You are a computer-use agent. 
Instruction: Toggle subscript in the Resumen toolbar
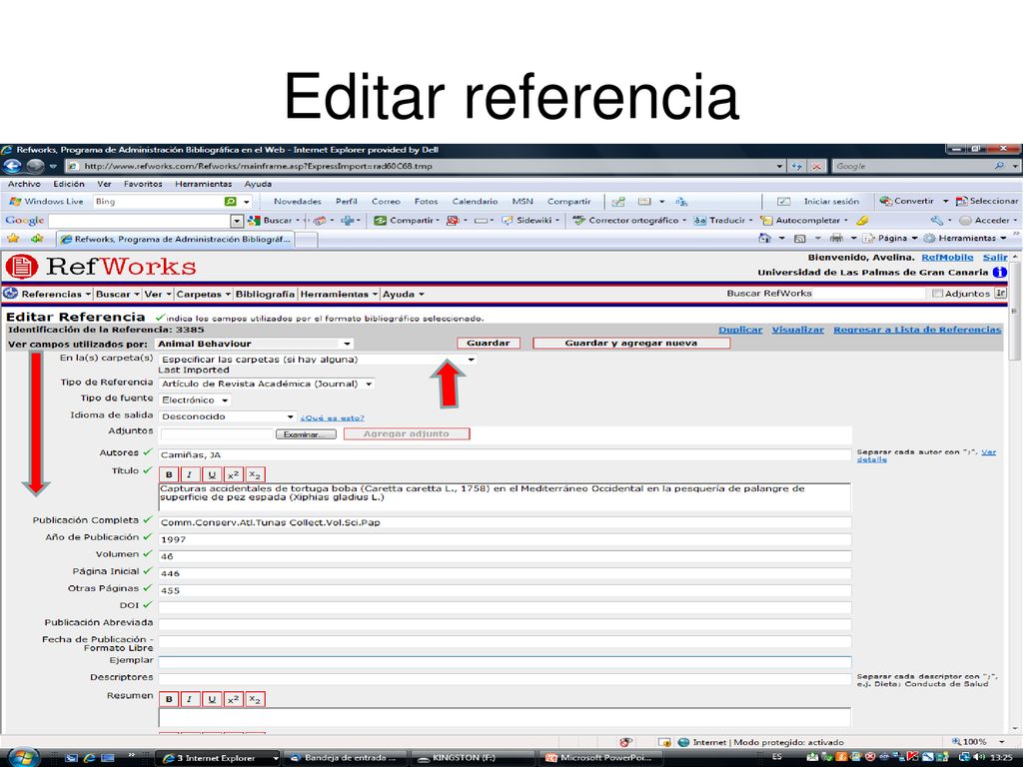(x=255, y=699)
